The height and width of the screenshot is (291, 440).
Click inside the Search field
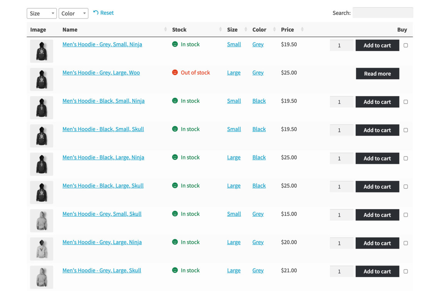(382, 13)
